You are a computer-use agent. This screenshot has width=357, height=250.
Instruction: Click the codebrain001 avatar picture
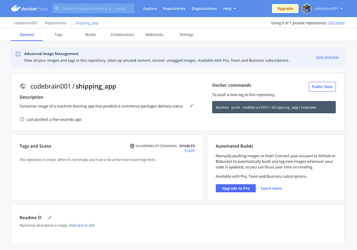point(307,9)
